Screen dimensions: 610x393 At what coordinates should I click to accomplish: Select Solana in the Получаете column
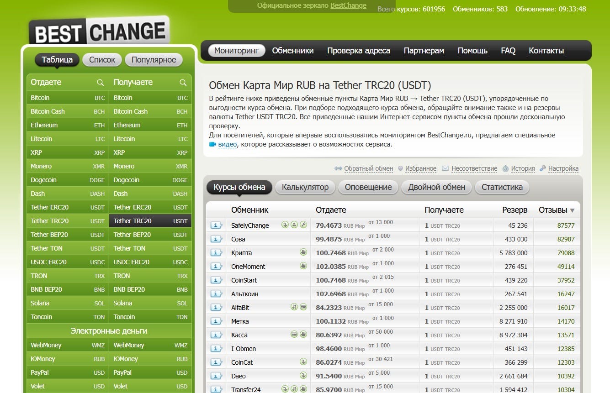pos(150,303)
